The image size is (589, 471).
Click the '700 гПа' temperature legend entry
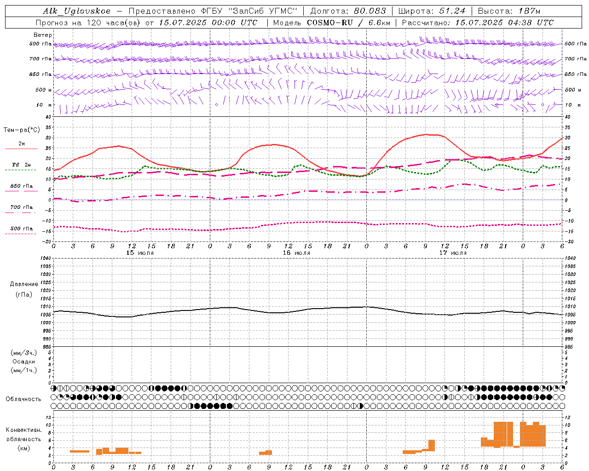pos(22,207)
